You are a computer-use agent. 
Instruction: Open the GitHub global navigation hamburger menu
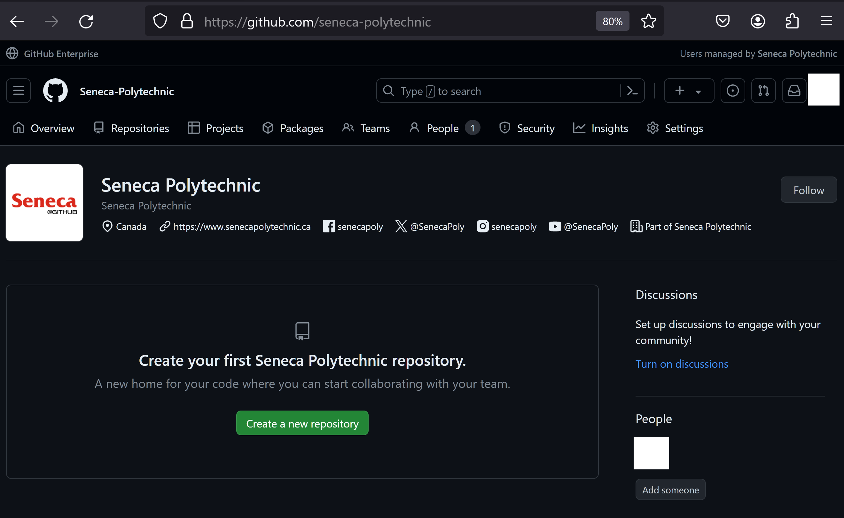click(x=19, y=91)
